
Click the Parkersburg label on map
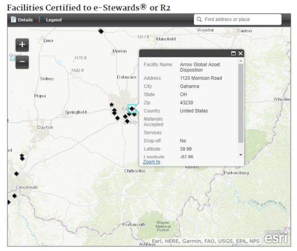click(x=236, y=173)
